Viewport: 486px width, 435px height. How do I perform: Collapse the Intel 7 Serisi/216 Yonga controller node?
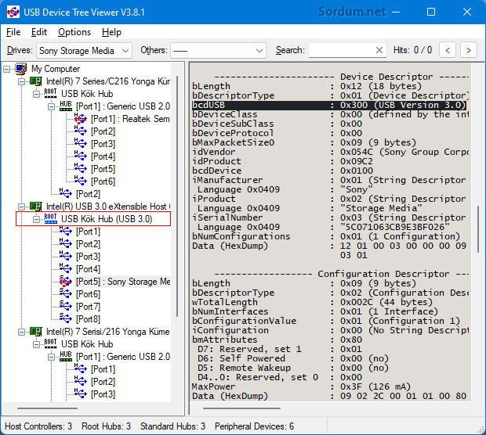pyautogui.click(x=21, y=332)
